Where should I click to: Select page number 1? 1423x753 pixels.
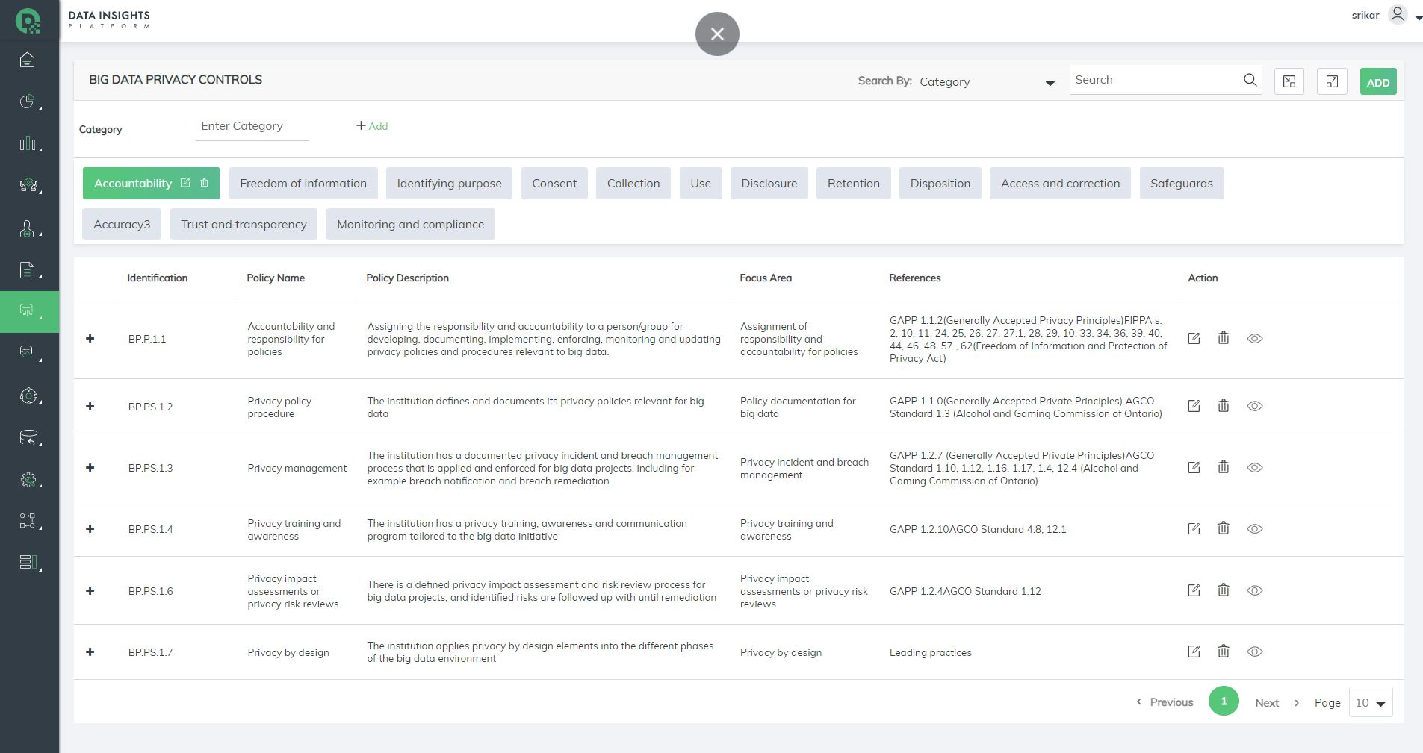(x=1224, y=701)
